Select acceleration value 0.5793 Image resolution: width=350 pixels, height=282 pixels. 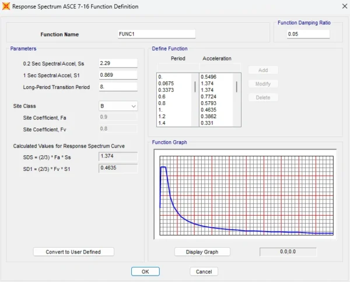click(x=208, y=103)
